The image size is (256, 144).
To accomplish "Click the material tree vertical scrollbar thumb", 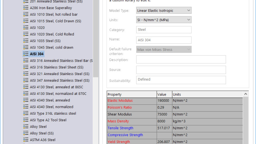I will pos(96,38).
